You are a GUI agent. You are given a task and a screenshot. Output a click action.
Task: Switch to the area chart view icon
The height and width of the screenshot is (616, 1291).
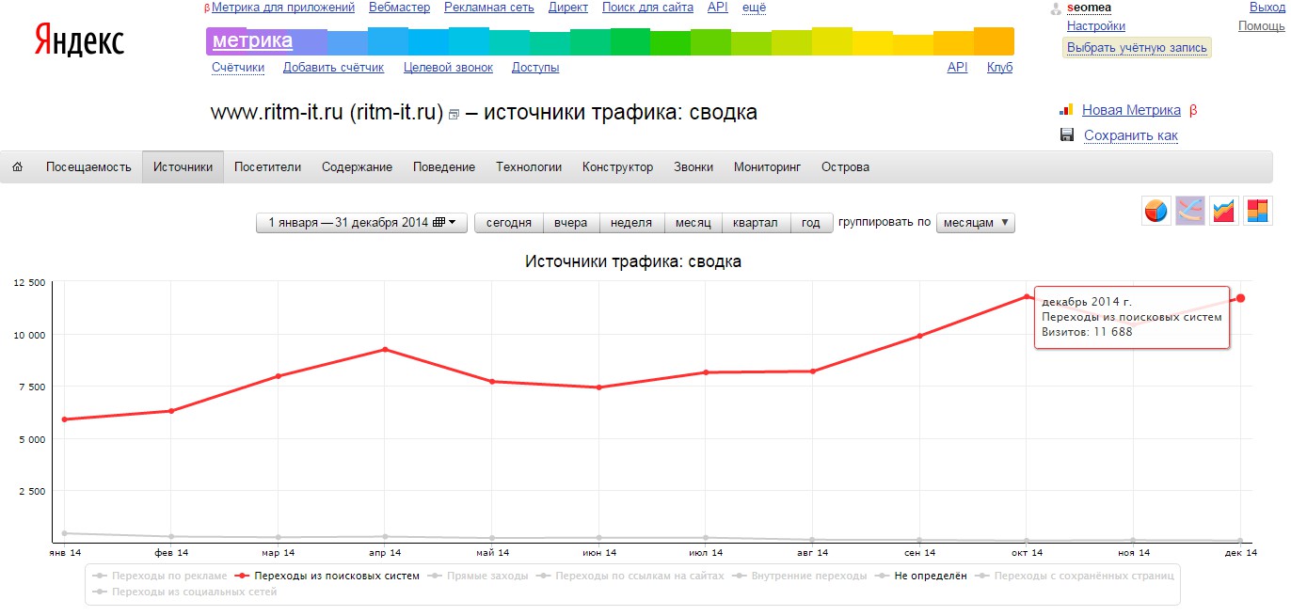point(1223,211)
